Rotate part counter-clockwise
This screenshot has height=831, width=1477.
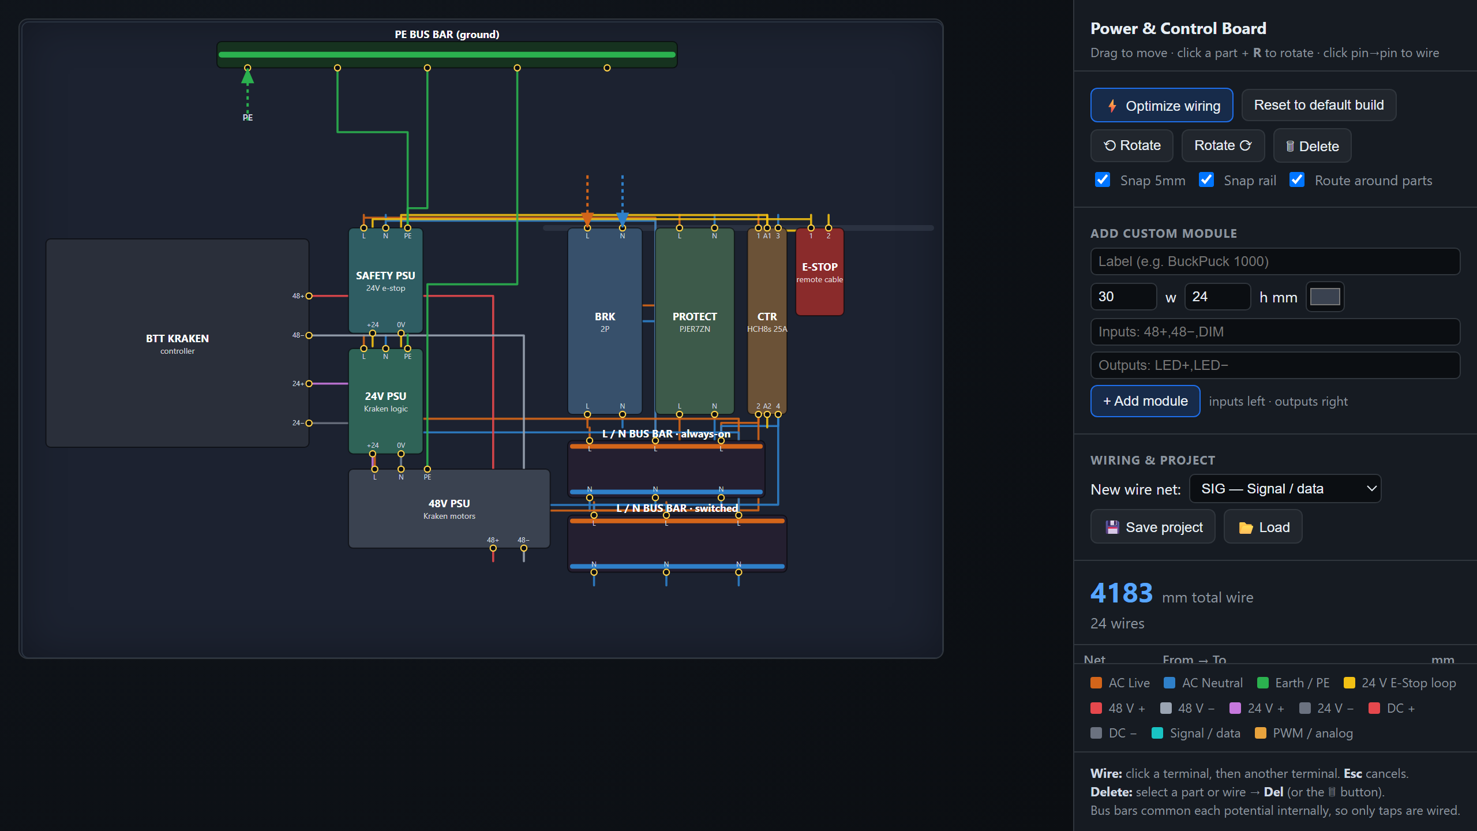pos(1131,145)
